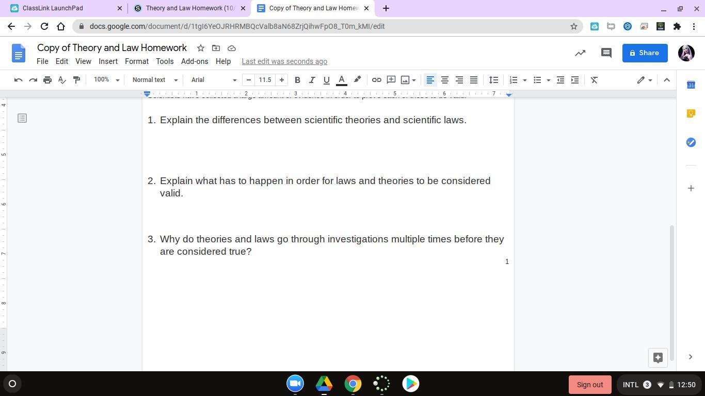Toggle underline formatting
The height and width of the screenshot is (396, 705).
pyautogui.click(x=326, y=80)
